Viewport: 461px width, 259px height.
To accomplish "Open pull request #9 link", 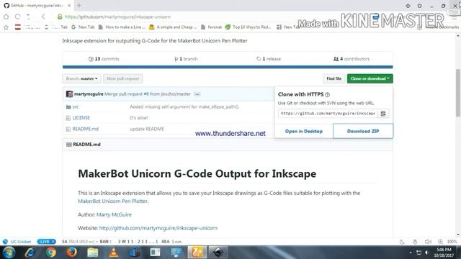I will [146, 94].
